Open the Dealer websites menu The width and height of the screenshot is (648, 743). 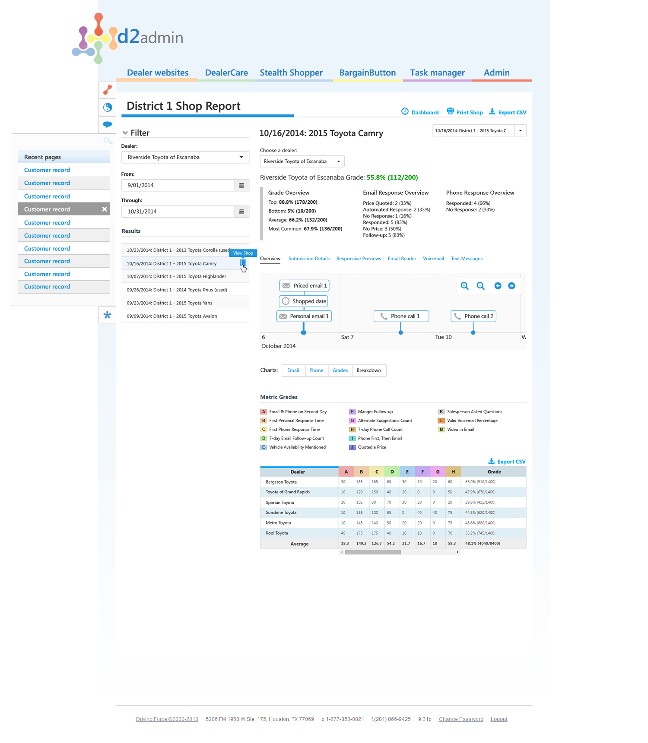158,73
